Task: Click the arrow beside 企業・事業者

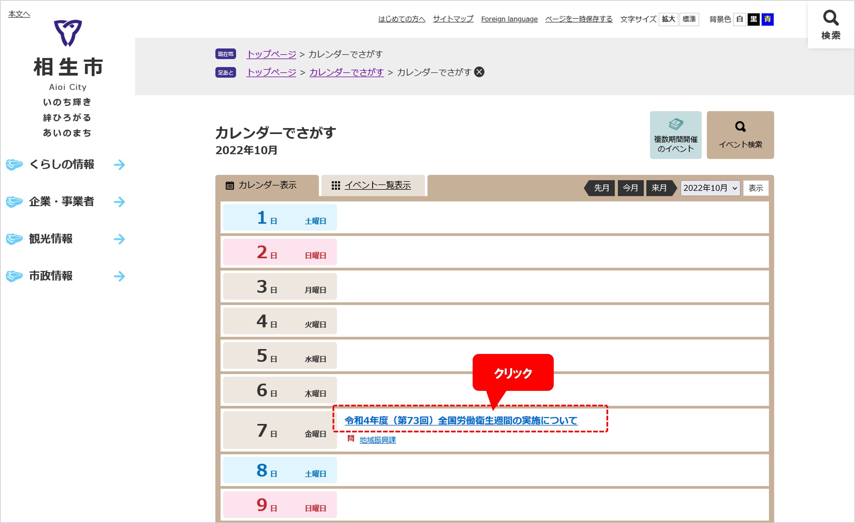Action: pos(119,202)
